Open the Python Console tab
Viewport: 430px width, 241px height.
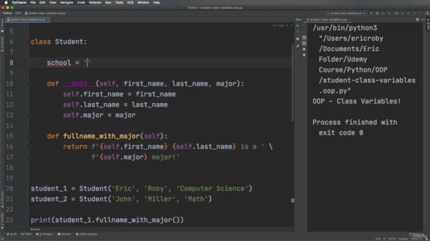click(87, 234)
